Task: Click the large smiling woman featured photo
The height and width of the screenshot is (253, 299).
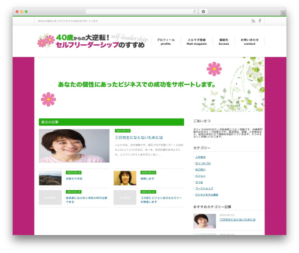Action: pyautogui.click(x=74, y=146)
